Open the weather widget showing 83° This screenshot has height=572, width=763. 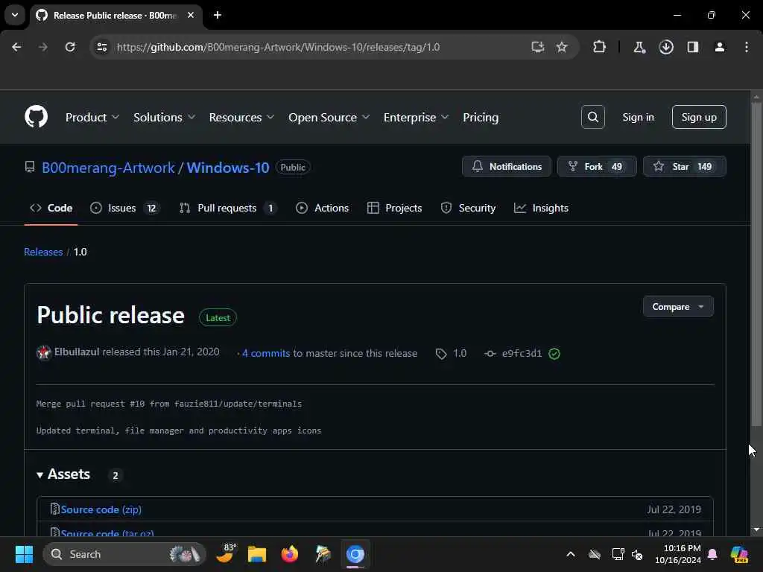click(x=225, y=553)
